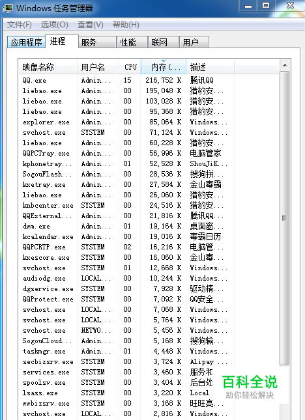
Task: Select the QQPCTray.exe process
Action: click(127, 153)
